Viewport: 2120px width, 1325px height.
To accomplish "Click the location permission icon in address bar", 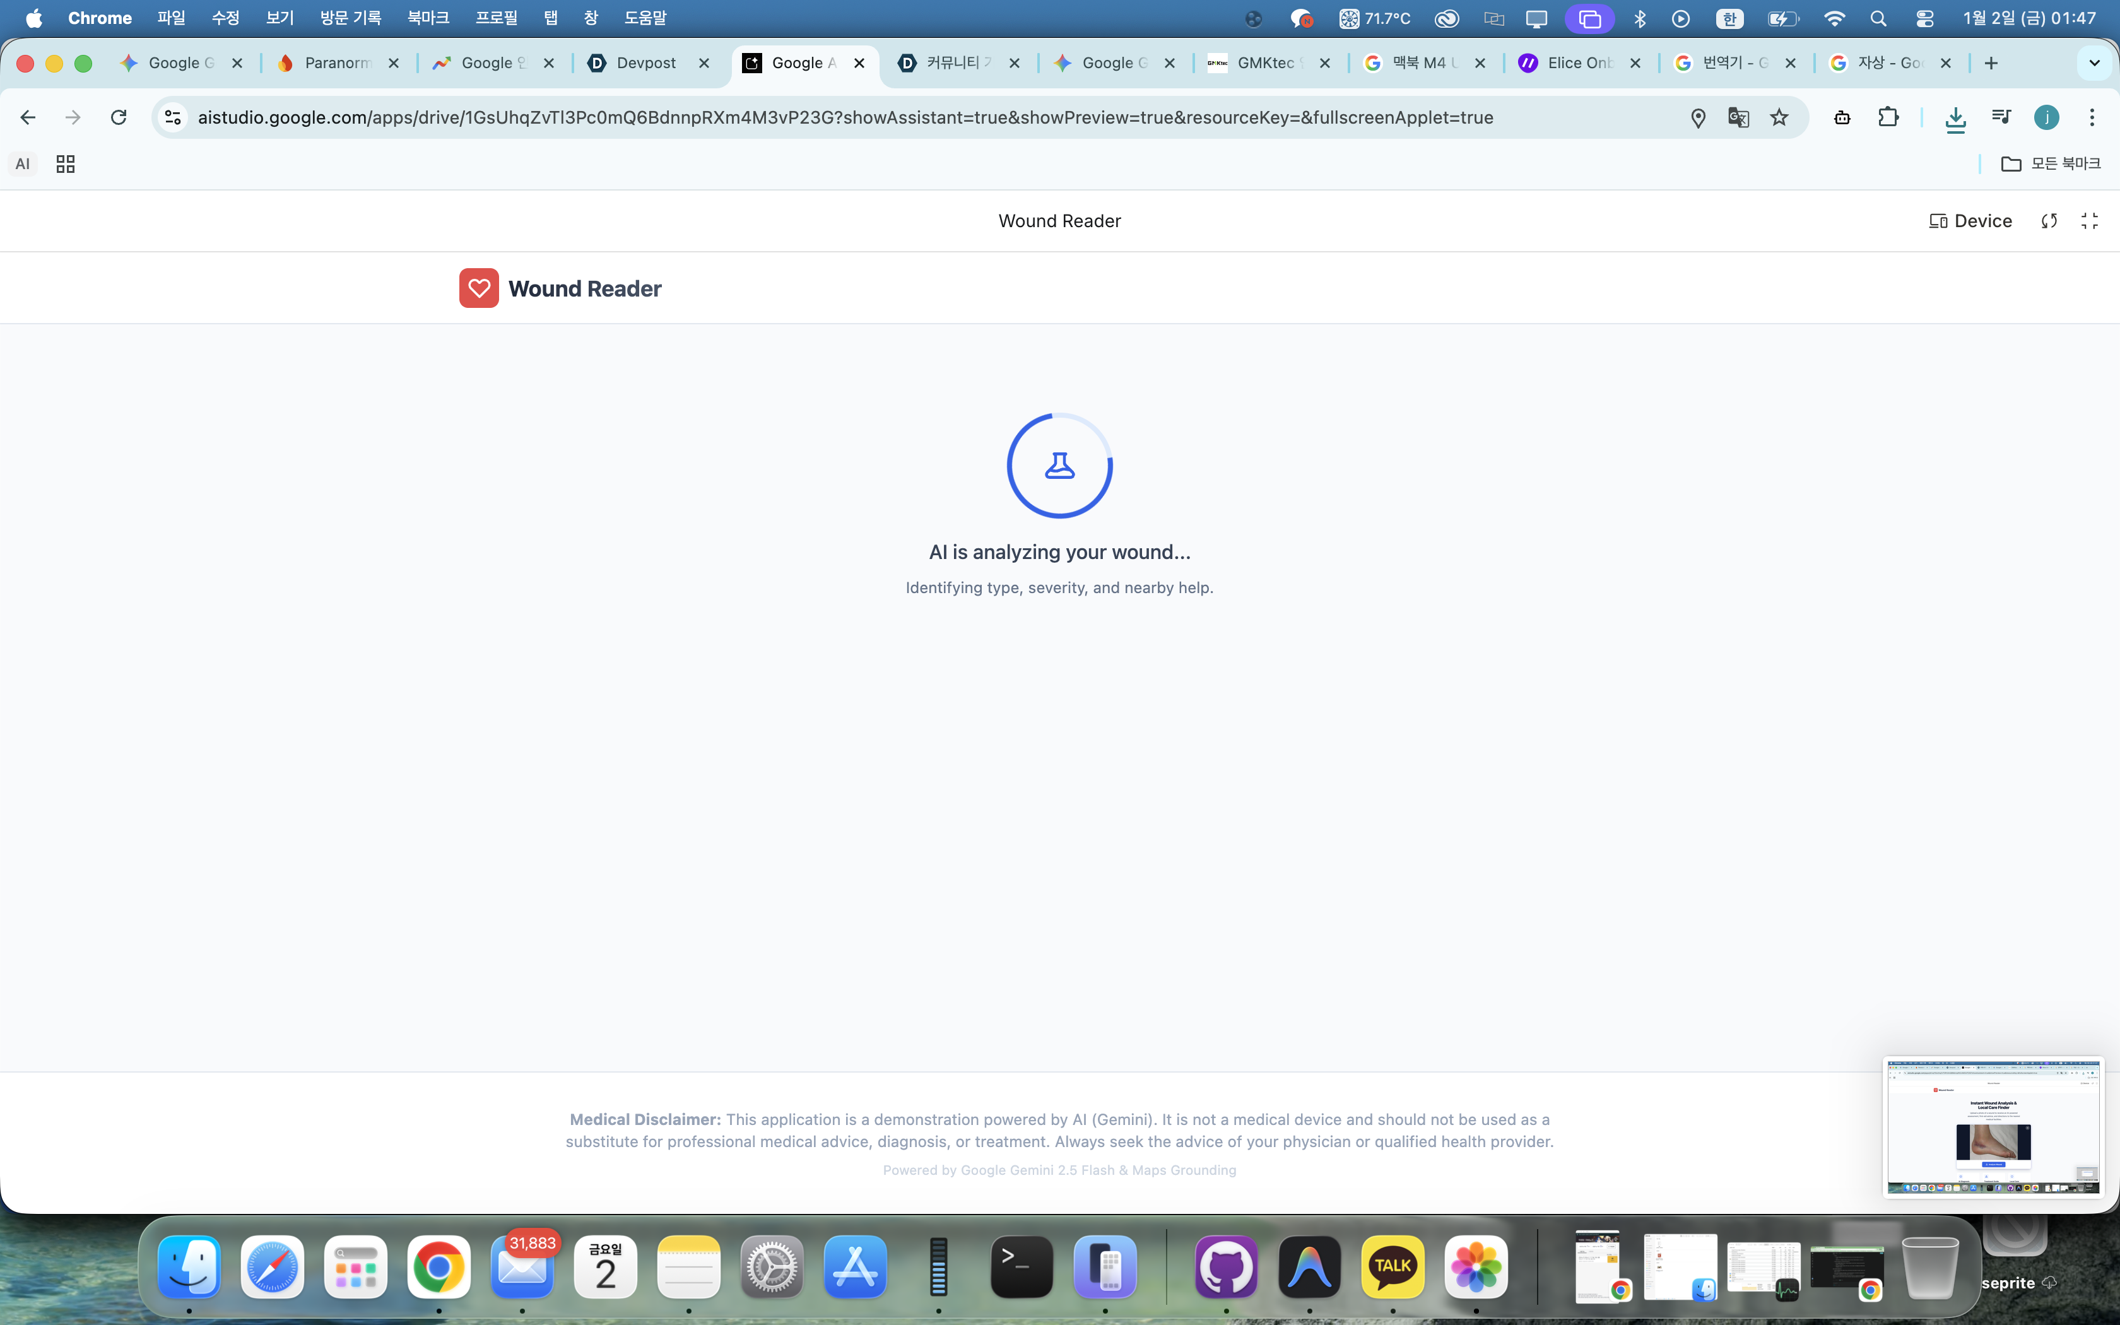I will pyautogui.click(x=1698, y=117).
